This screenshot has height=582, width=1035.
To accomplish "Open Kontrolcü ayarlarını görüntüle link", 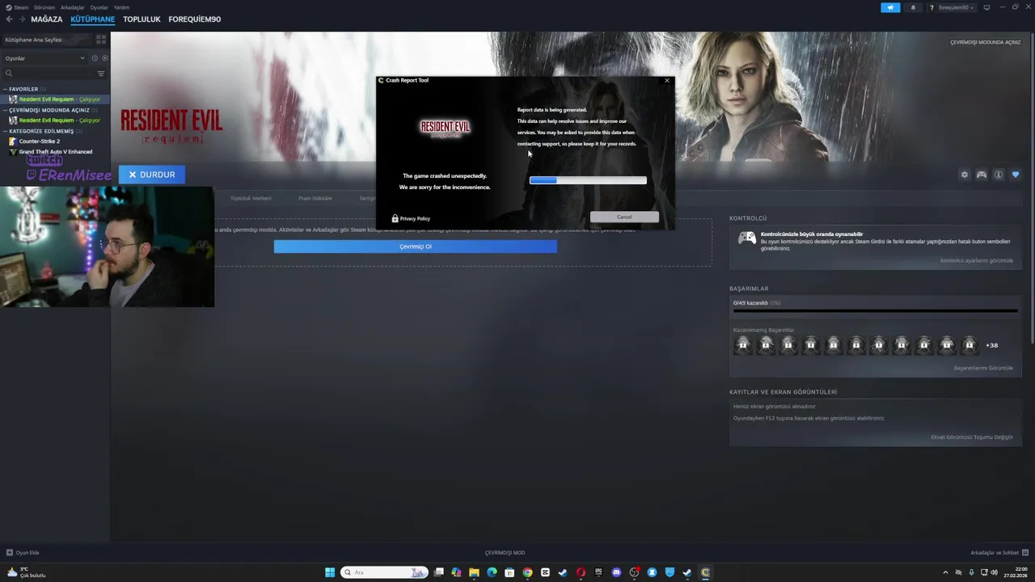I will (976, 260).
